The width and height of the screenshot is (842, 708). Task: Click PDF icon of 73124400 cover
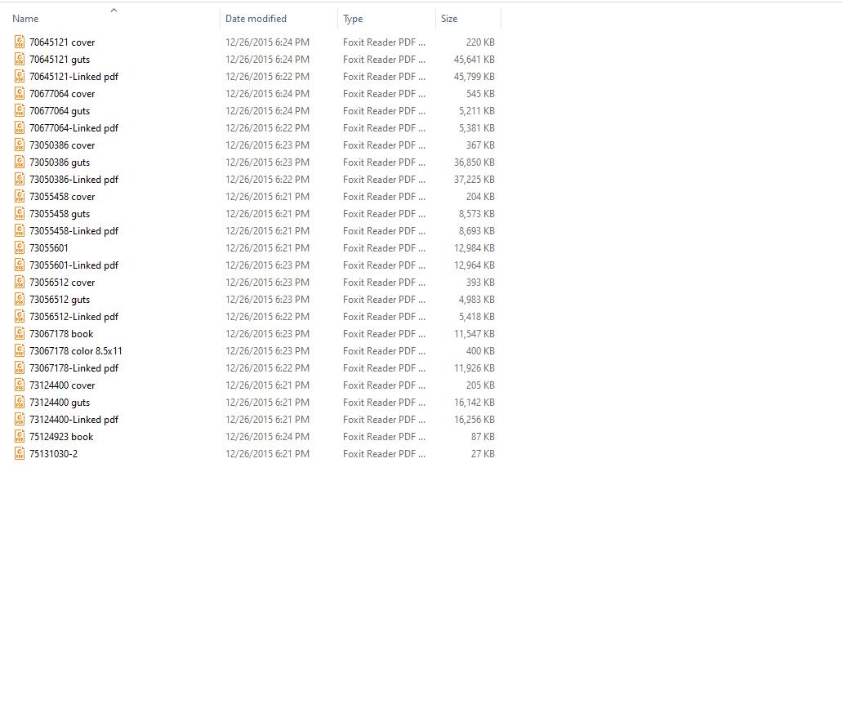coord(20,385)
